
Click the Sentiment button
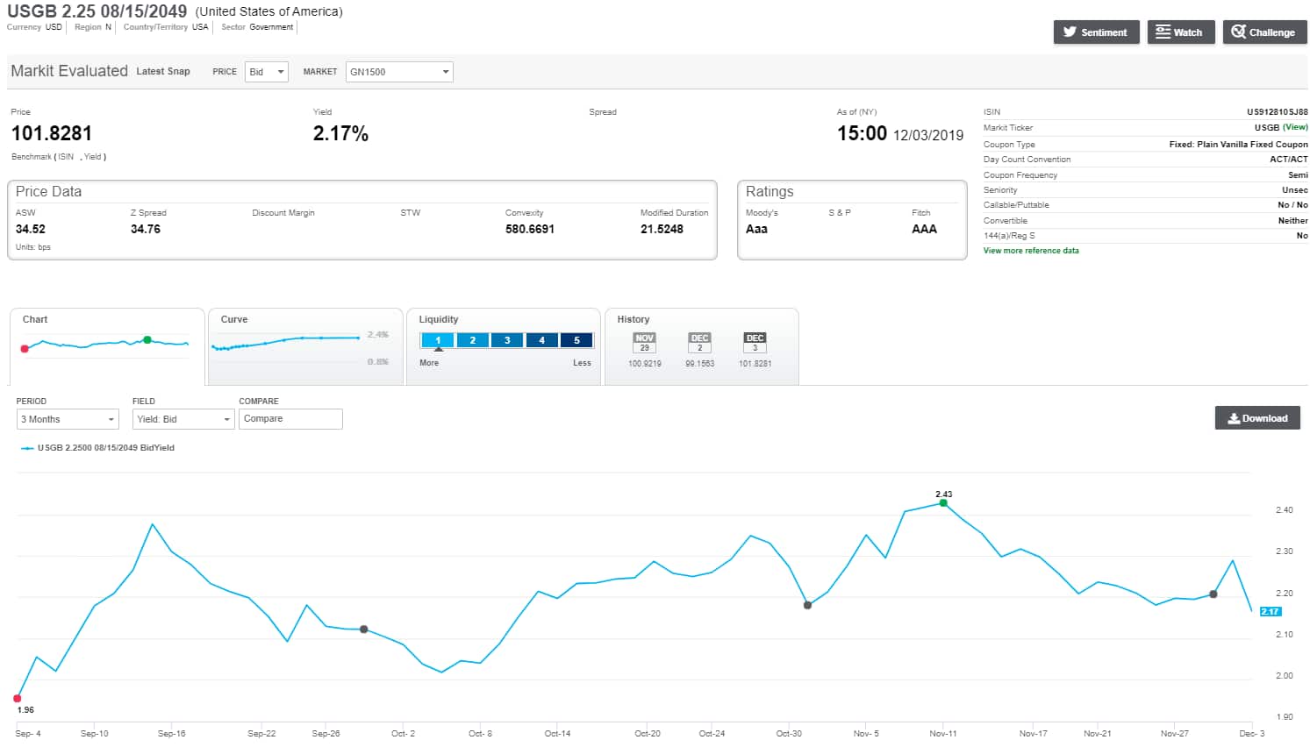point(1097,32)
